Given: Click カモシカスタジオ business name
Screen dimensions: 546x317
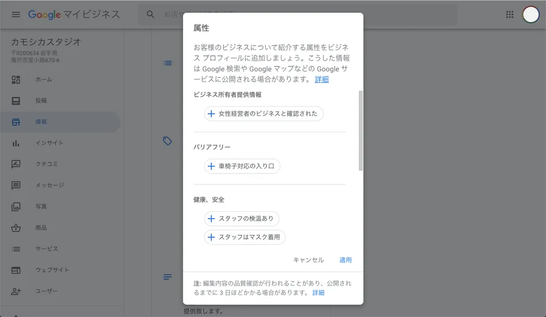Looking at the screenshot, I should point(46,42).
